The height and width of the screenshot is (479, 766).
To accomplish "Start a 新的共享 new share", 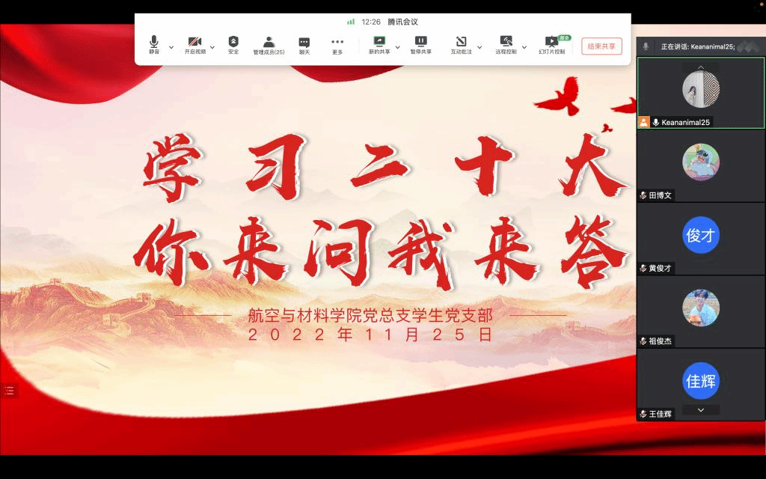I will pyautogui.click(x=379, y=45).
